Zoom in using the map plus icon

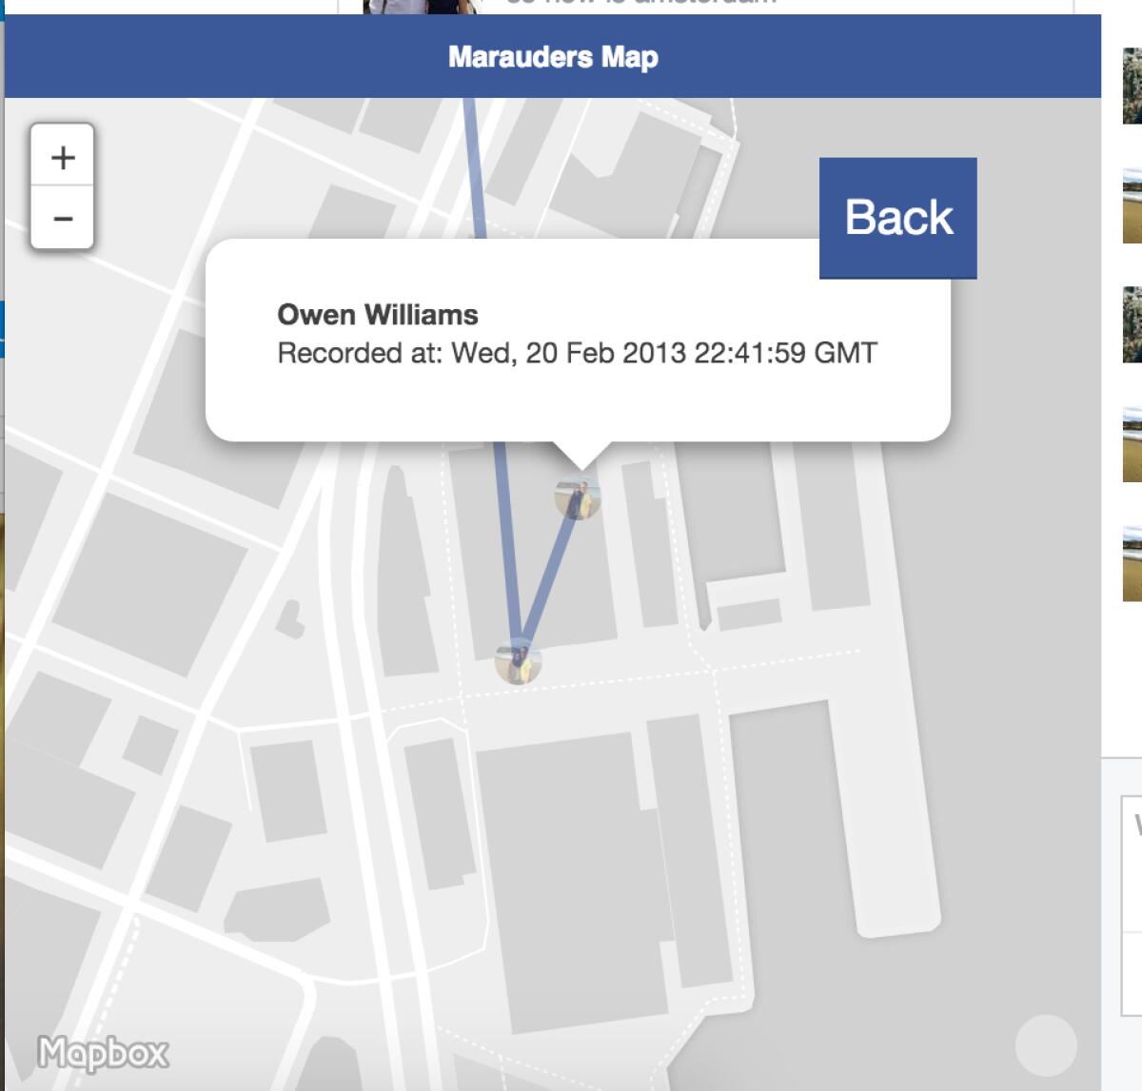point(63,157)
